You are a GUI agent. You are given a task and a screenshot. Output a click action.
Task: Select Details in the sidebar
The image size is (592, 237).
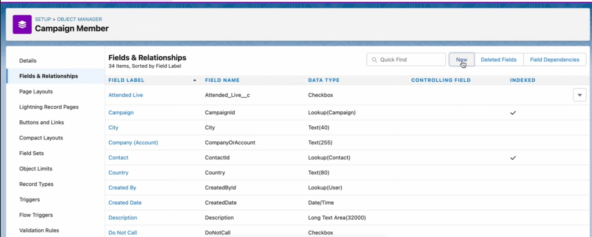(x=28, y=61)
